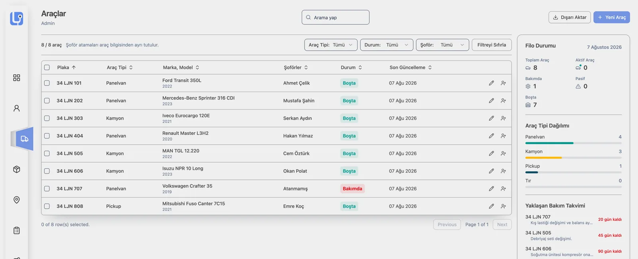Click the Panelvan distribution progress bar

(573, 143)
